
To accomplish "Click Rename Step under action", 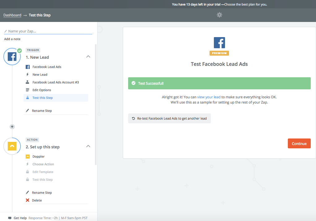I will [x=42, y=193].
